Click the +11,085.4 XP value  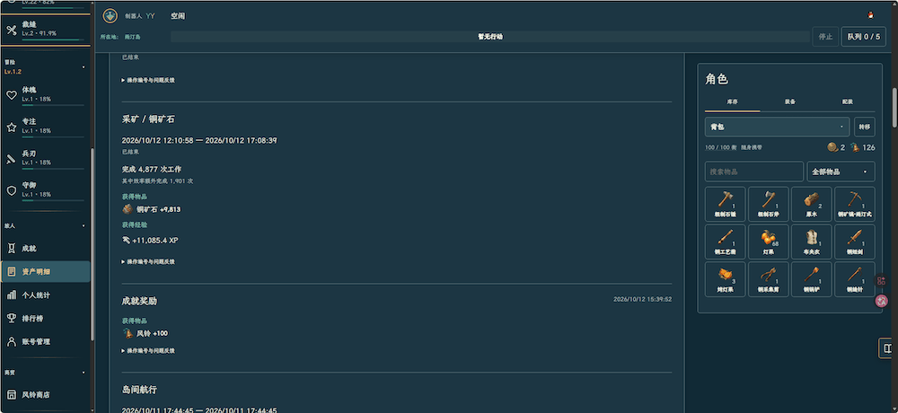coord(154,240)
